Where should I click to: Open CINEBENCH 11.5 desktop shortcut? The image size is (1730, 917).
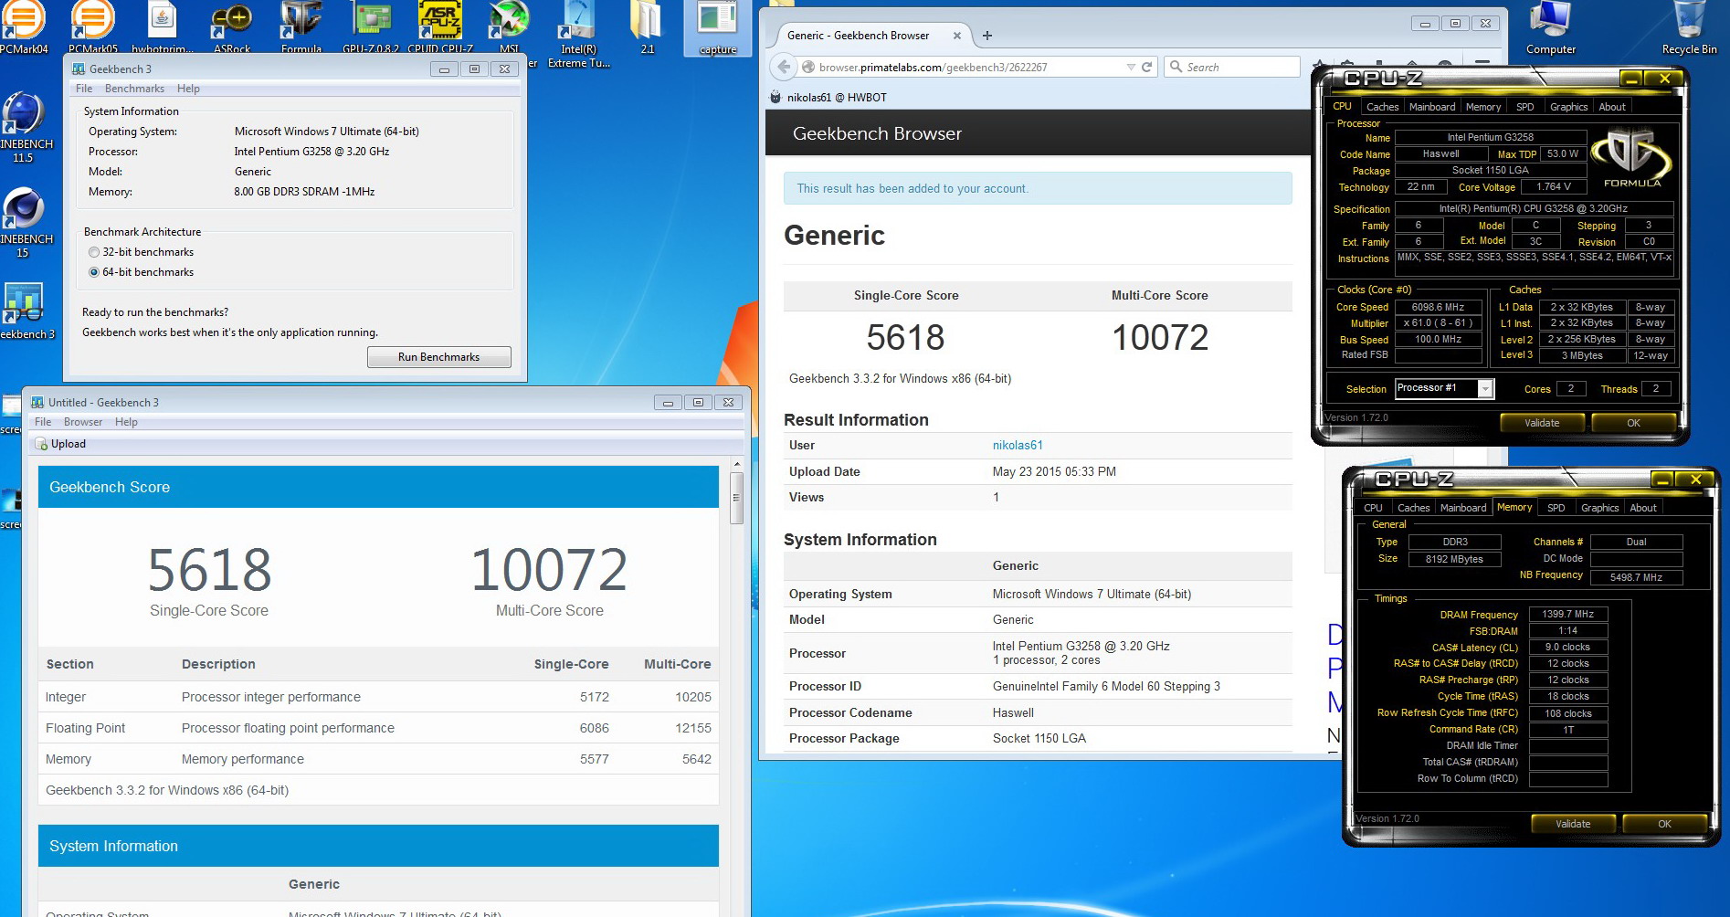coord(24,128)
